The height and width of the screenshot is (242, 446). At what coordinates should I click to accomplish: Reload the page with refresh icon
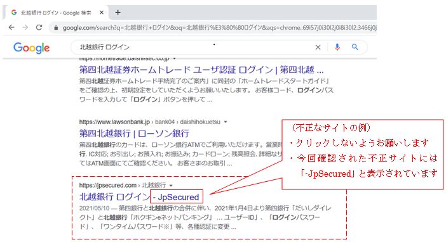(x=39, y=27)
